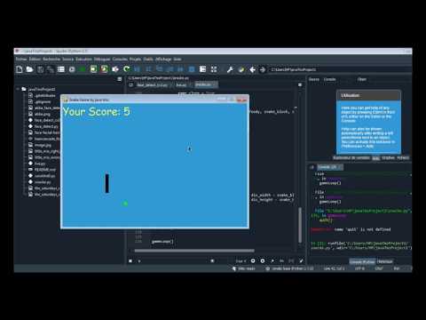The width and height of the screenshot is (426, 320).
Task: Switch to the Historique tab
Action: [385, 261]
